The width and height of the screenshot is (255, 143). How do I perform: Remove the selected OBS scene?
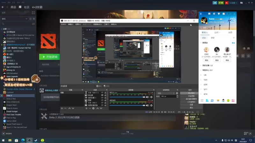pyautogui.click(x=65, y=108)
